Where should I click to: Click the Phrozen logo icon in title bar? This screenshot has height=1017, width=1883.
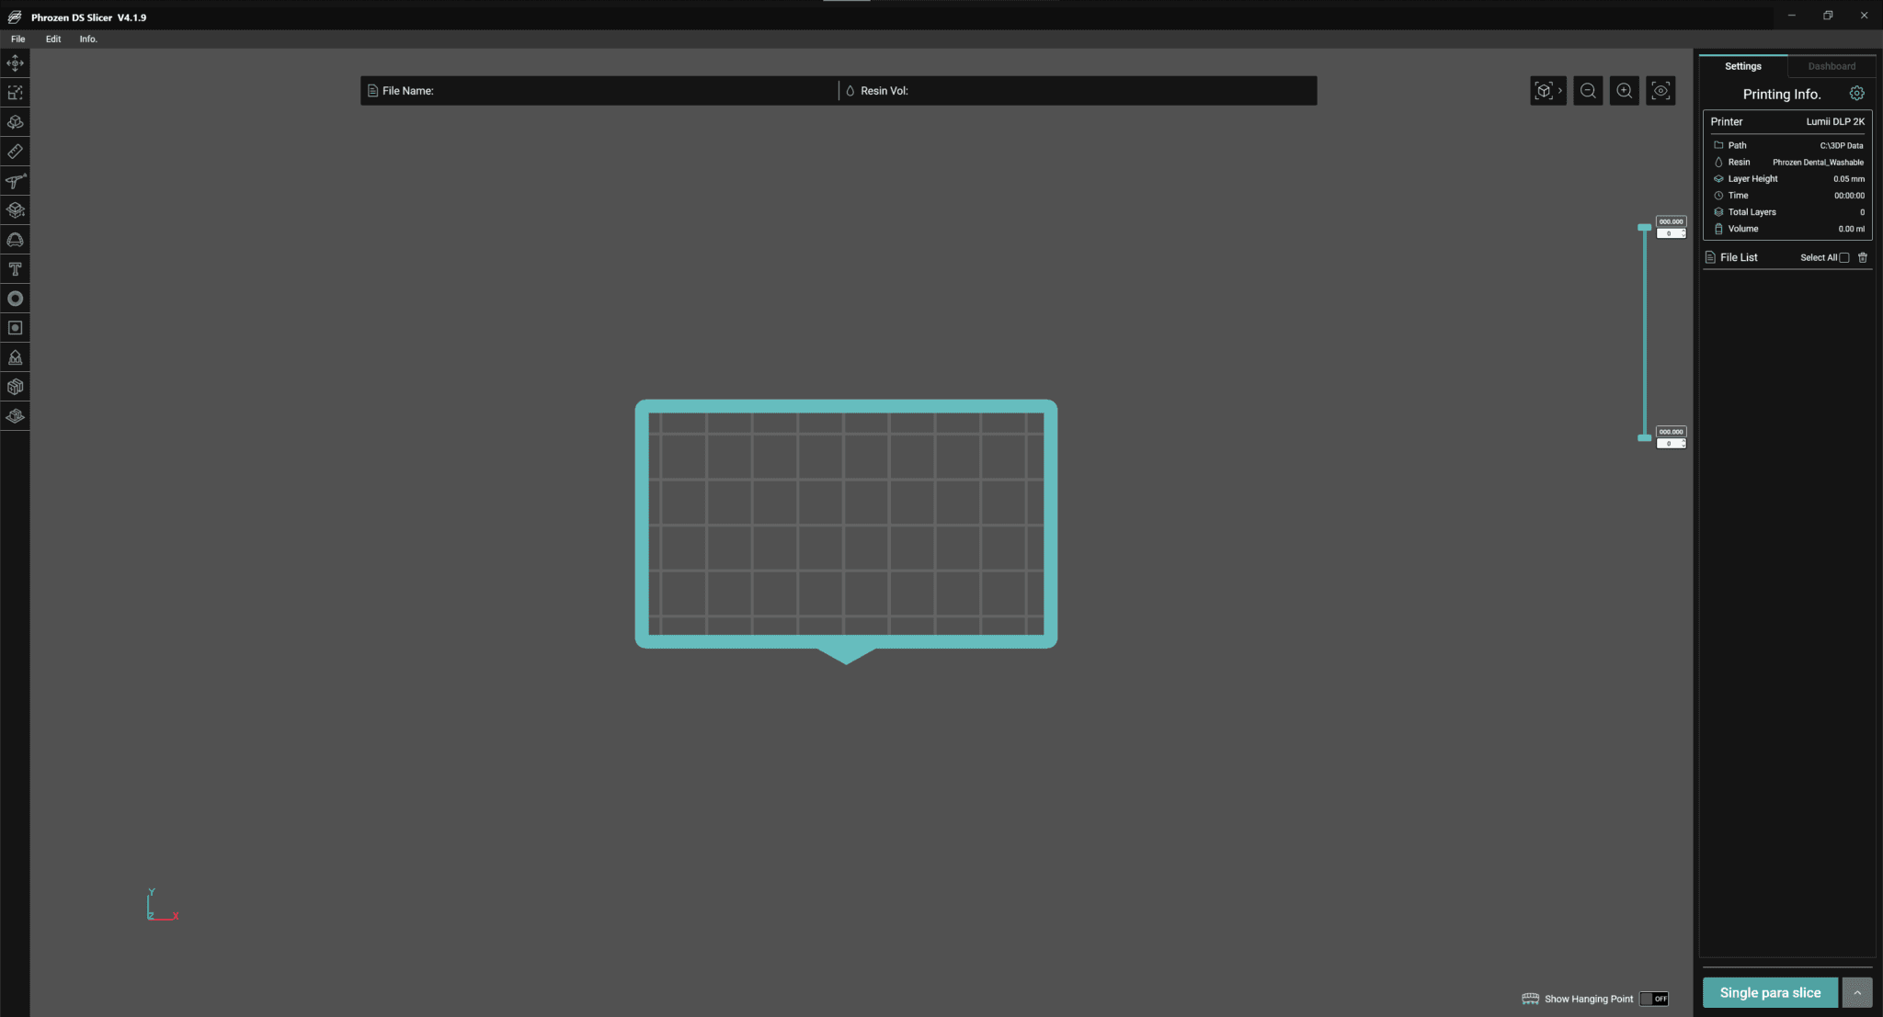tap(15, 17)
